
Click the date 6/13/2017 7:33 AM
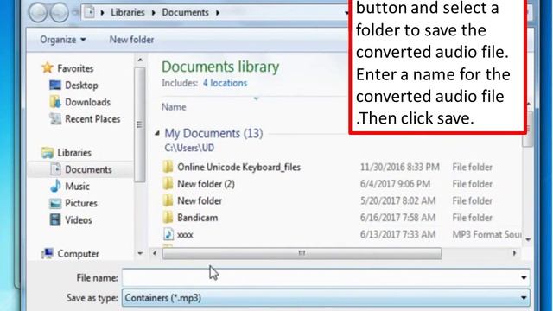pyautogui.click(x=397, y=234)
